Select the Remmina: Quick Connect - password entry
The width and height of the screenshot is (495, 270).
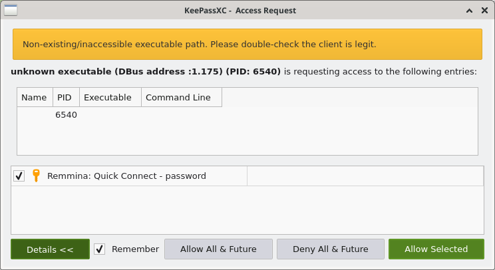coord(126,176)
